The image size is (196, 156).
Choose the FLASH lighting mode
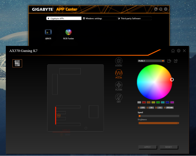(x=119, y=86)
